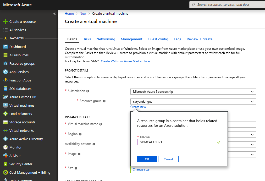Click the Region info icon
Screen dimensions: 265x181
(80, 134)
